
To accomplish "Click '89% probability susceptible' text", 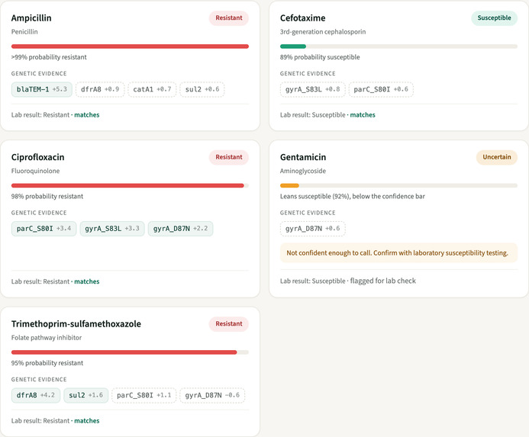I will (x=320, y=57).
